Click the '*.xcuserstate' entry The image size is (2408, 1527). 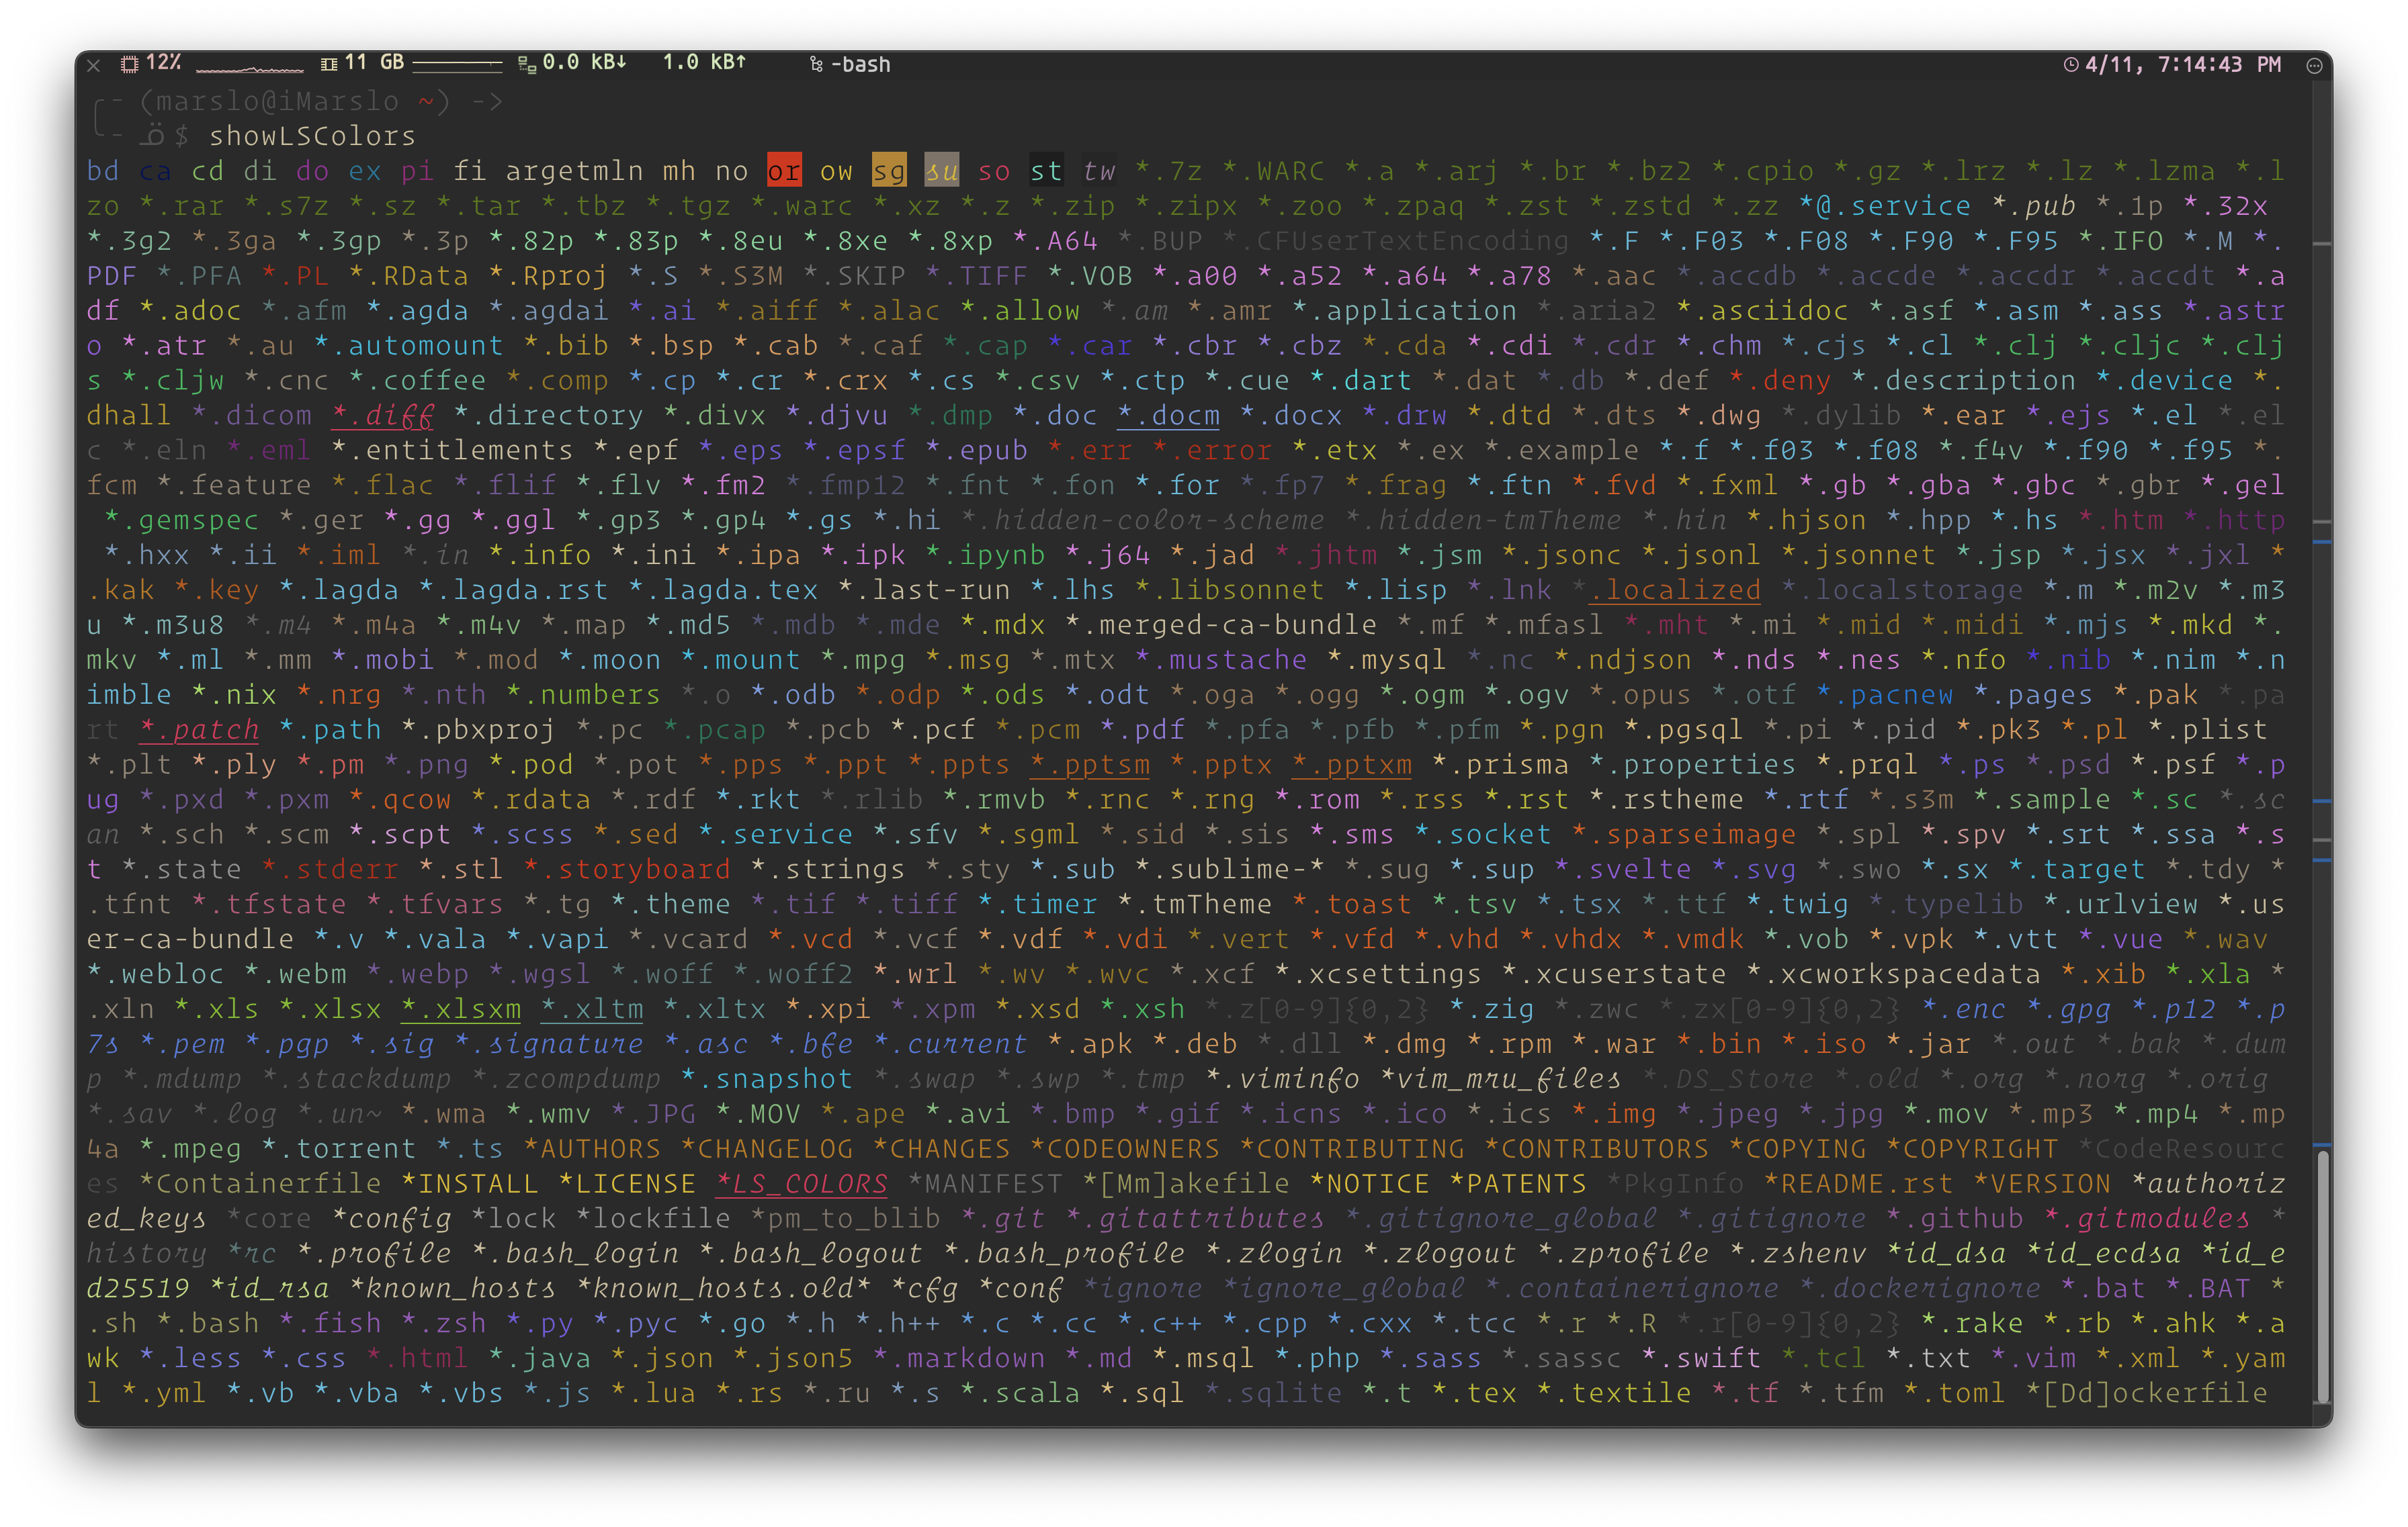coord(1614,974)
